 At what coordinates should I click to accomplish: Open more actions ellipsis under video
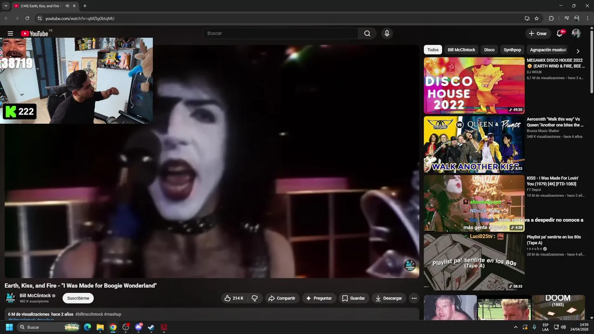pos(414,298)
